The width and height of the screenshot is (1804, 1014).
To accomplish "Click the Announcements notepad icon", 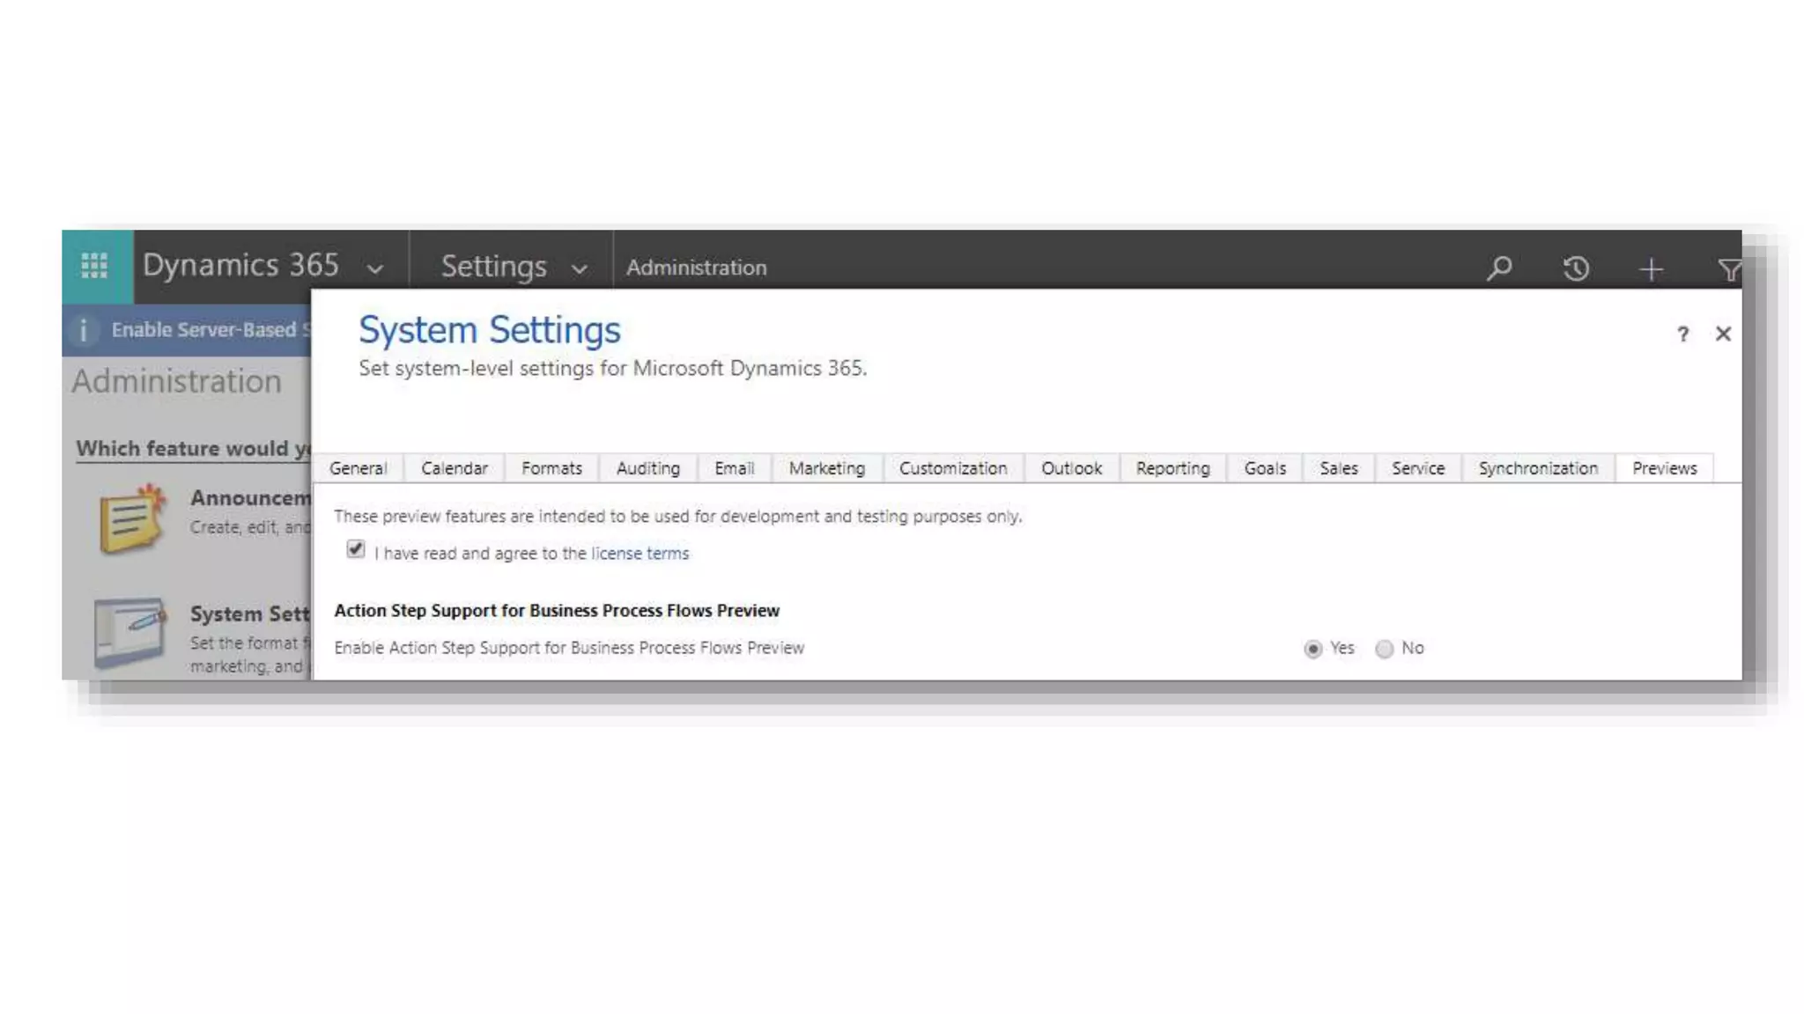I will pos(132,519).
